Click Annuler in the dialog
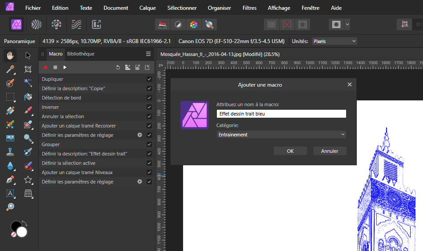This screenshot has width=423, height=251. point(329,151)
